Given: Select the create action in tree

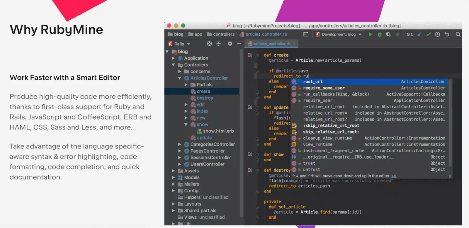Looking at the screenshot, I should pyautogui.click(x=202, y=91).
